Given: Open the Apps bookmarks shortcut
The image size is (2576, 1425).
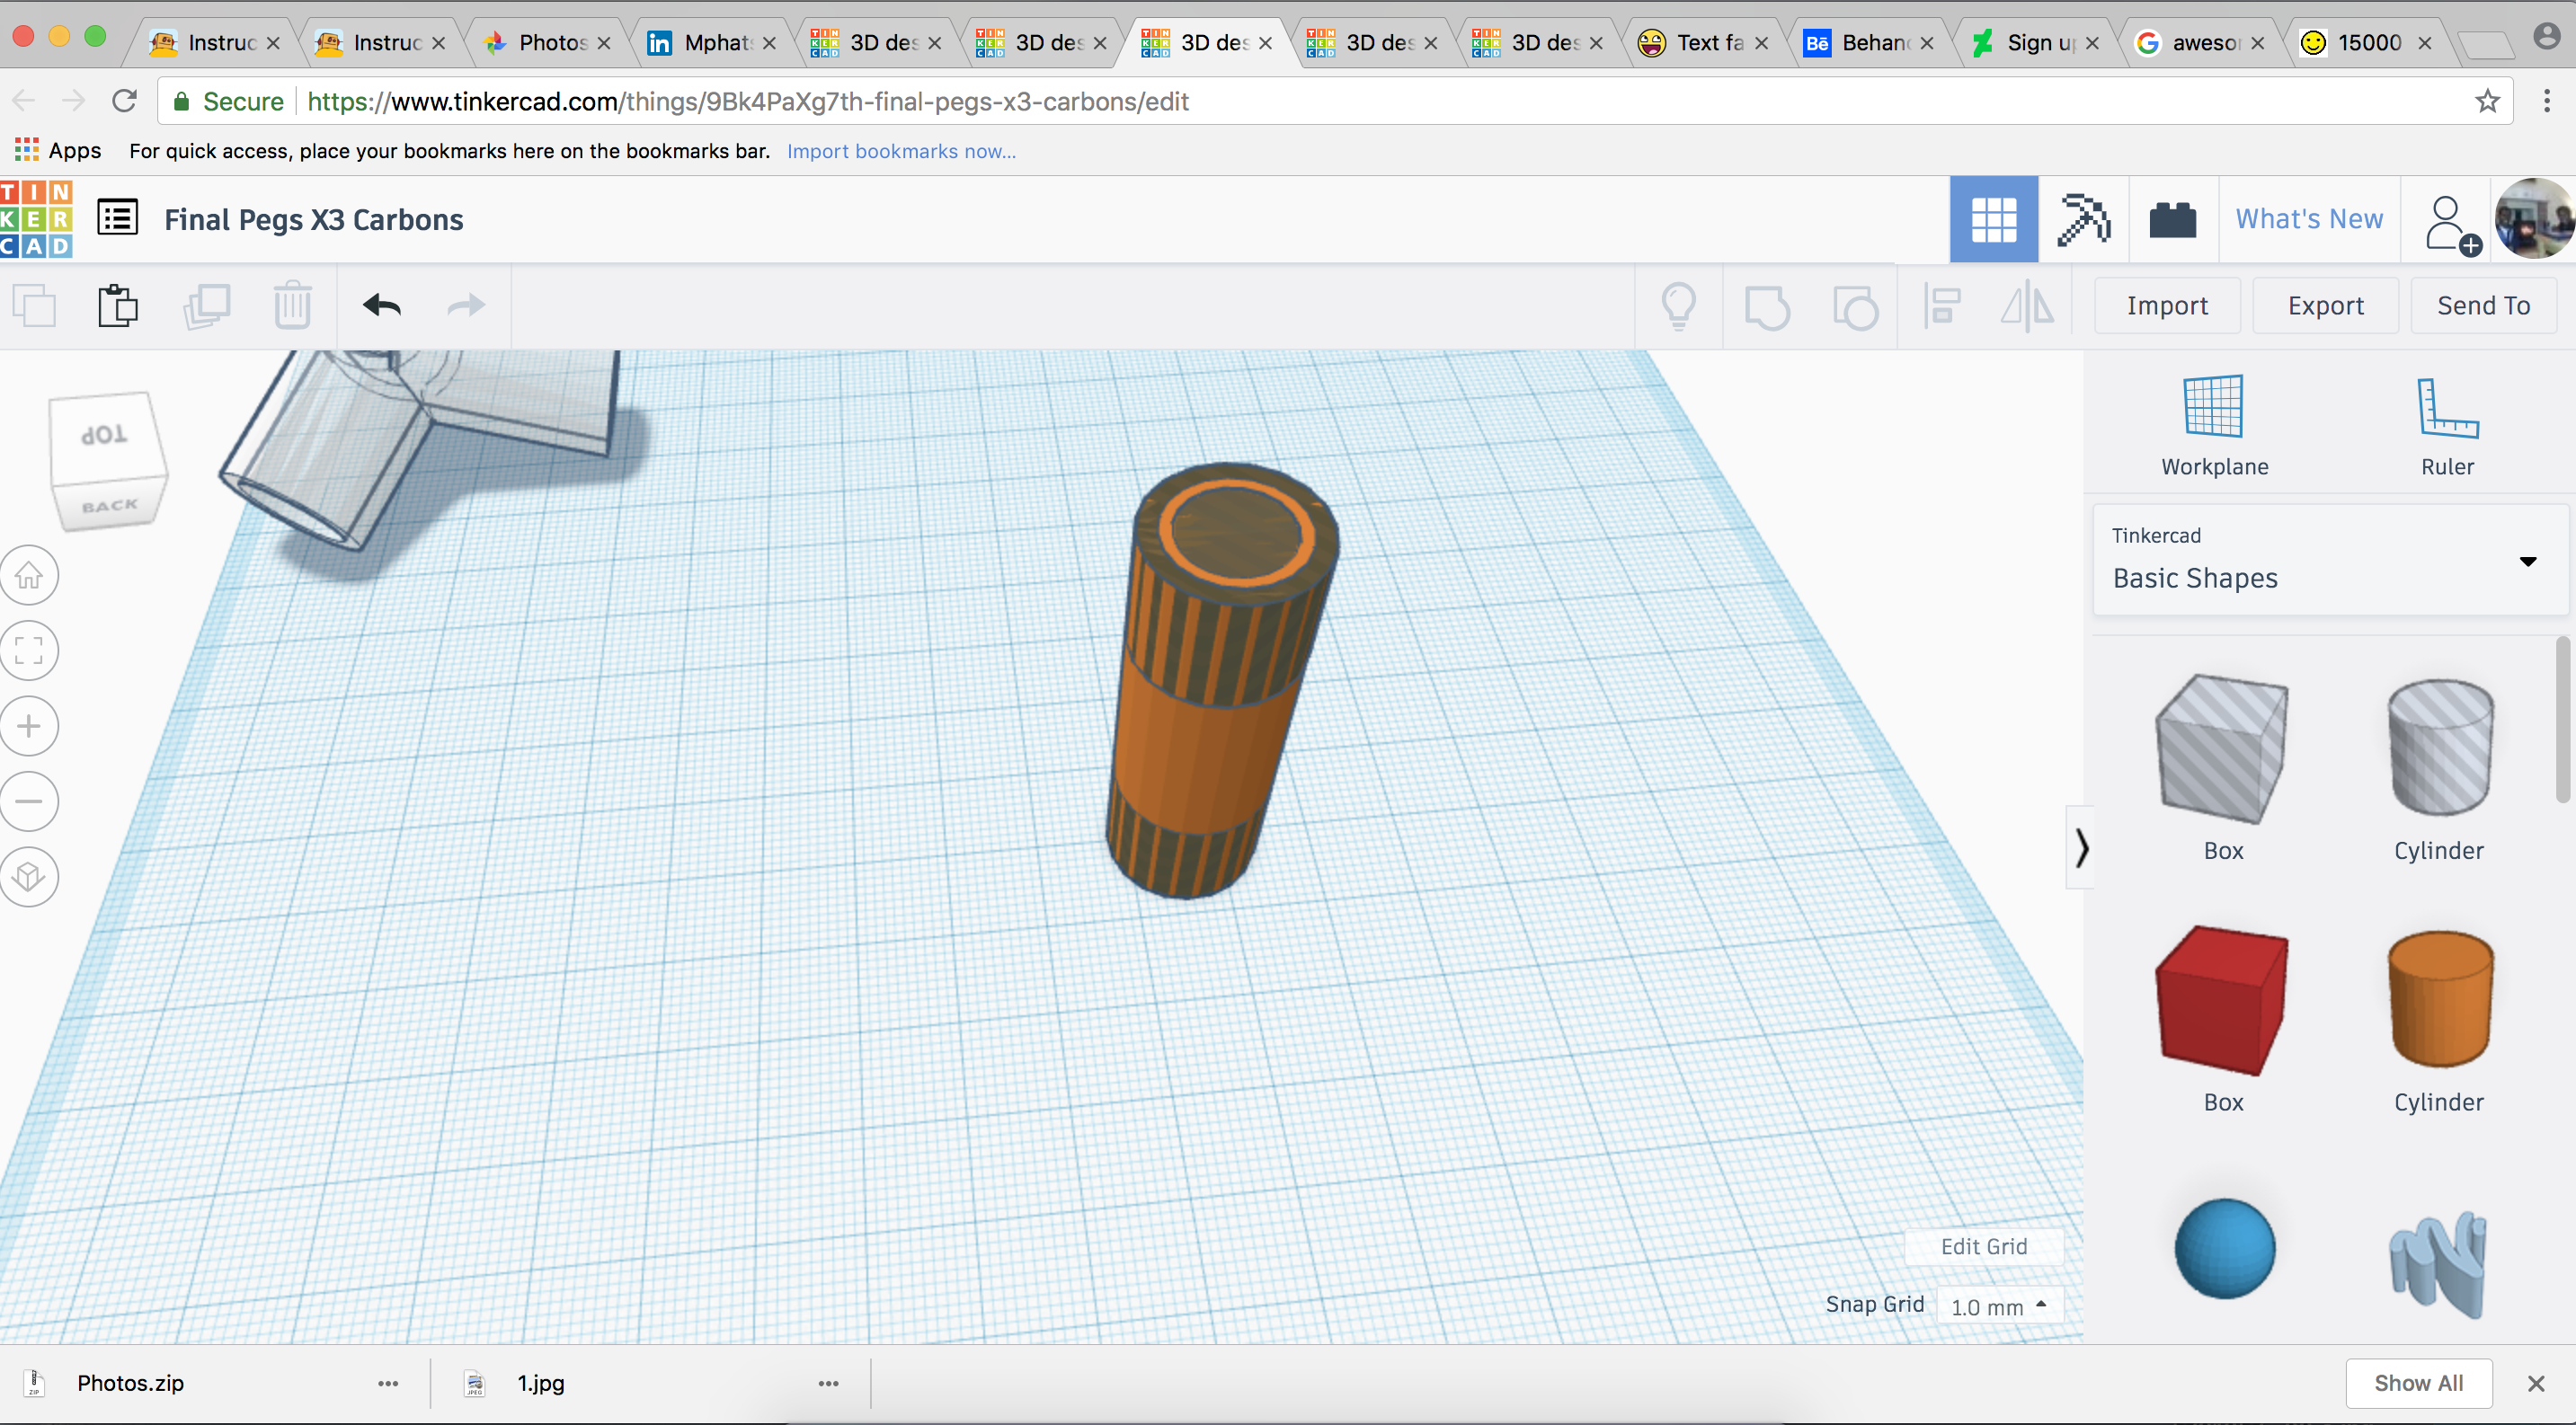Looking at the screenshot, I should coord(58,151).
